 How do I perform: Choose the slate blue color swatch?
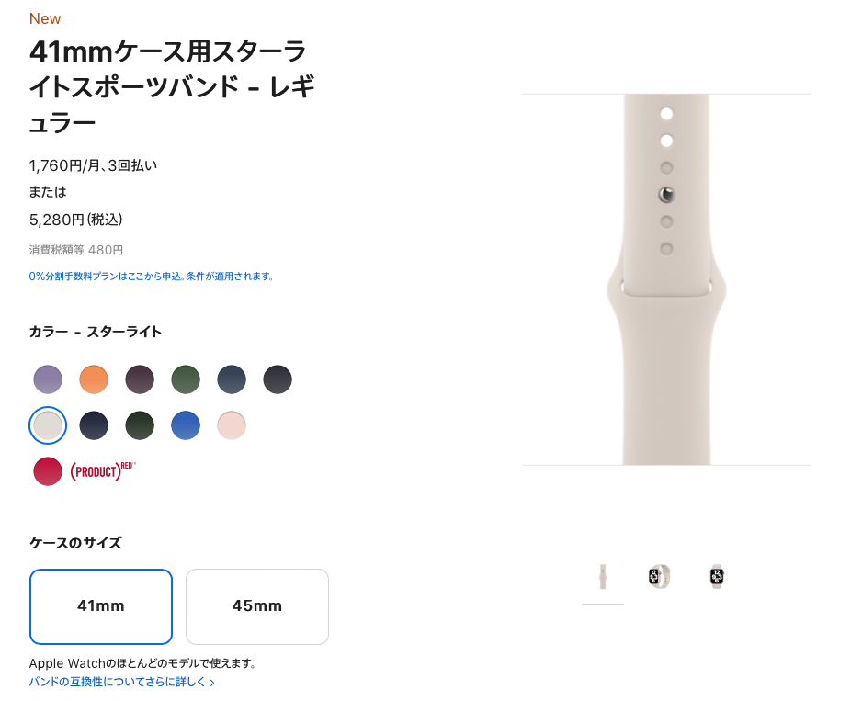pos(232,379)
